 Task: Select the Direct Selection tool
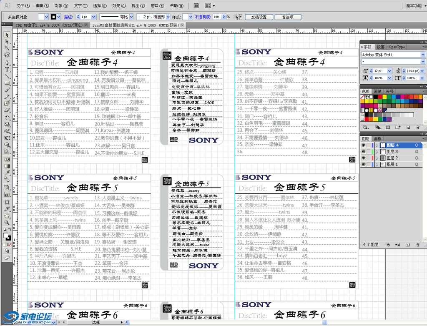tap(7, 42)
